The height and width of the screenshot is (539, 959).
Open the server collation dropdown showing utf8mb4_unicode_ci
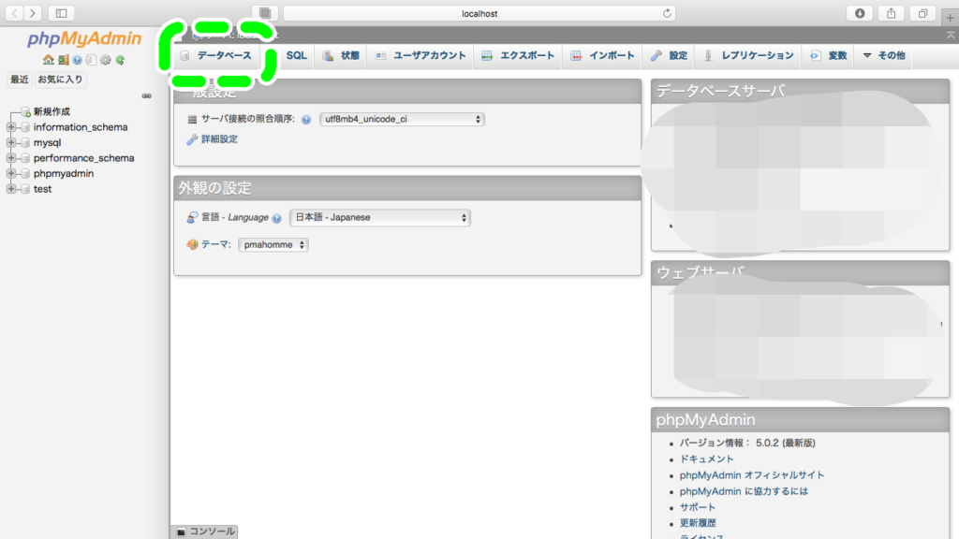402,119
